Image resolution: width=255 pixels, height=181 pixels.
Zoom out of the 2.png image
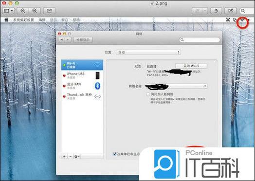(x=23, y=11)
